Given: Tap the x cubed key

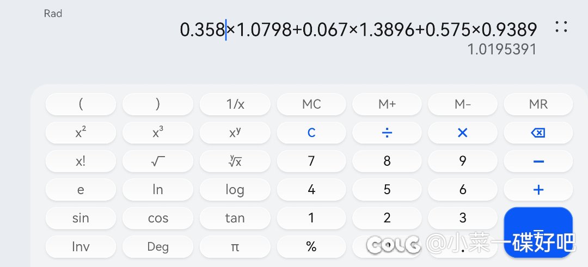Looking at the screenshot, I should point(158,133).
